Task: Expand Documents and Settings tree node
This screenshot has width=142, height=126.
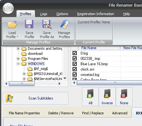Action: point(18,49)
